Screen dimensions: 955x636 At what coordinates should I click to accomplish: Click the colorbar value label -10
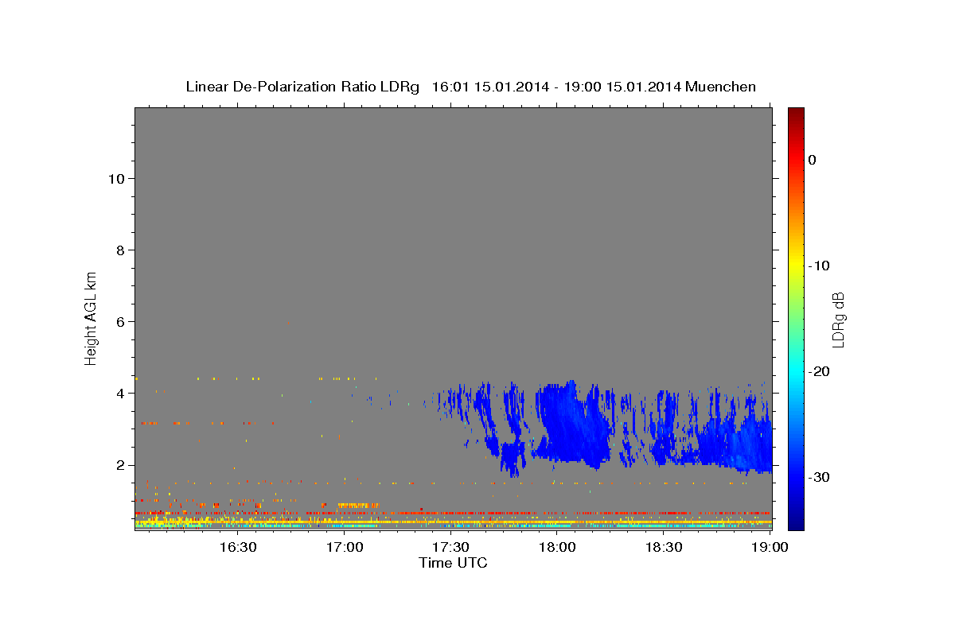(x=819, y=266)
